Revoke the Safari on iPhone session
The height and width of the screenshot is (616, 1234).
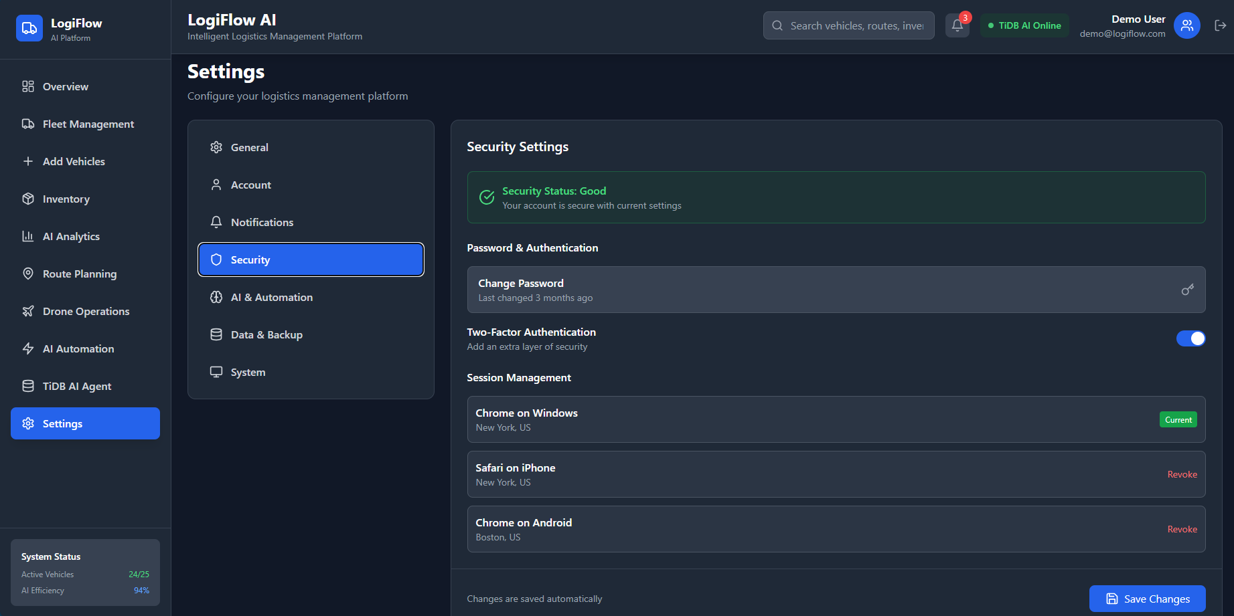pyautogui.click(x=1182, y=474)
